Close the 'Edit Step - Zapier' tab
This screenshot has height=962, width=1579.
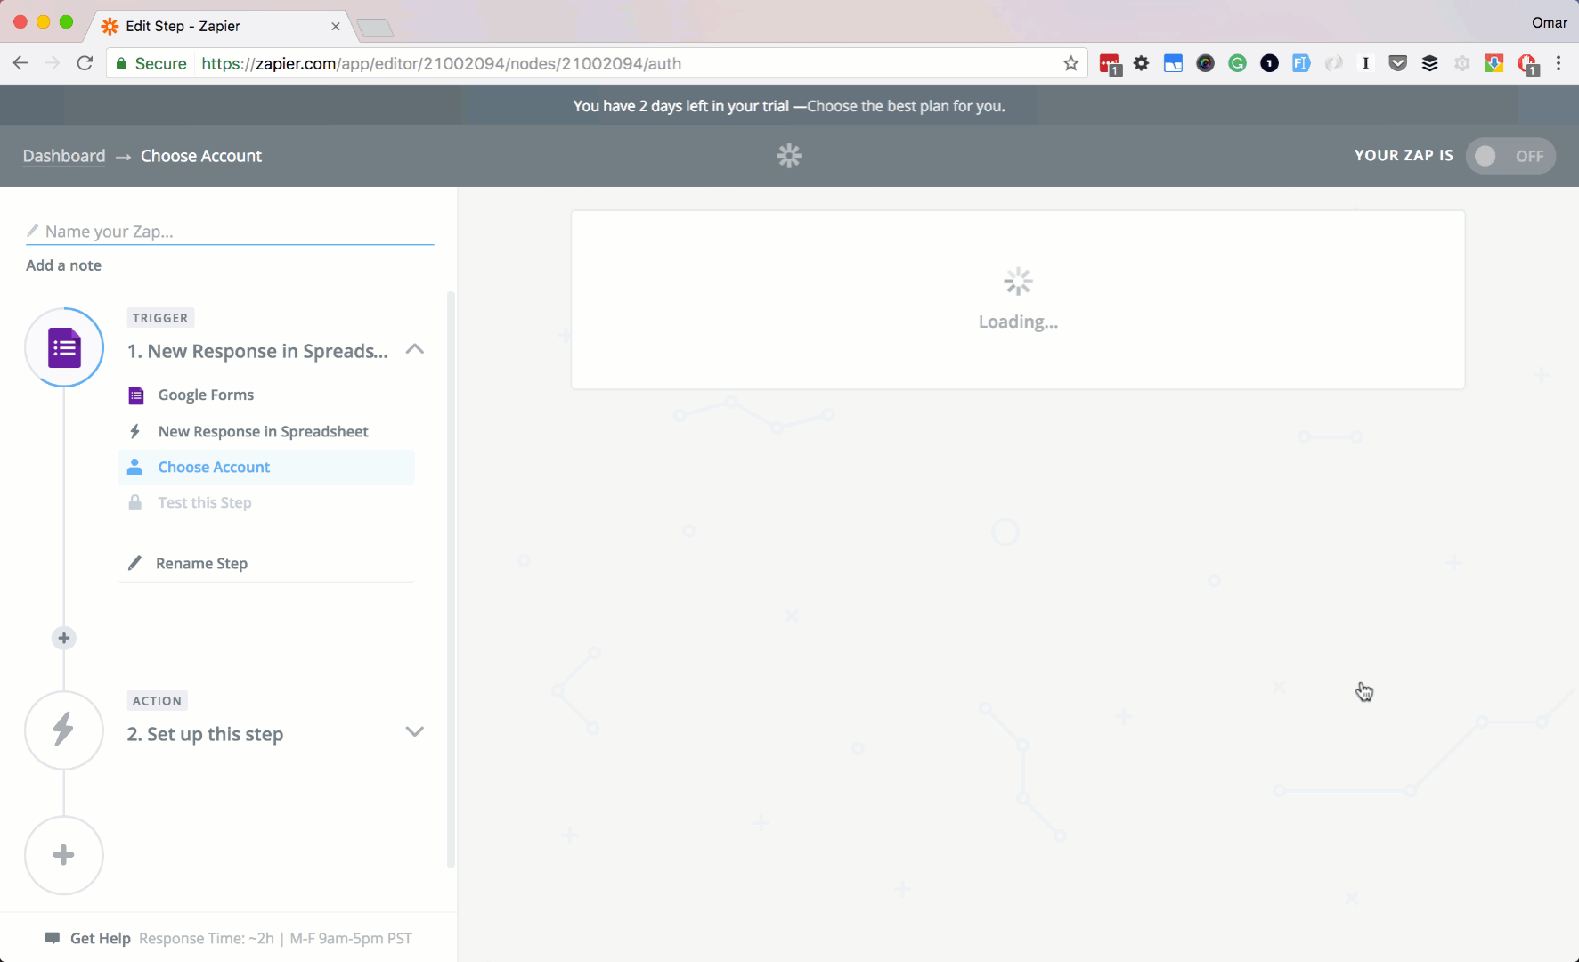[336, 26]
